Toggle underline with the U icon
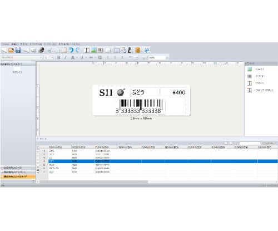Viewport: 278px width, 231px height. (82, 57)
